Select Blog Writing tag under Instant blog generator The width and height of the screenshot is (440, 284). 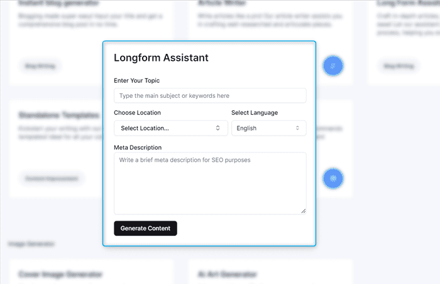(x=40, y=65)
